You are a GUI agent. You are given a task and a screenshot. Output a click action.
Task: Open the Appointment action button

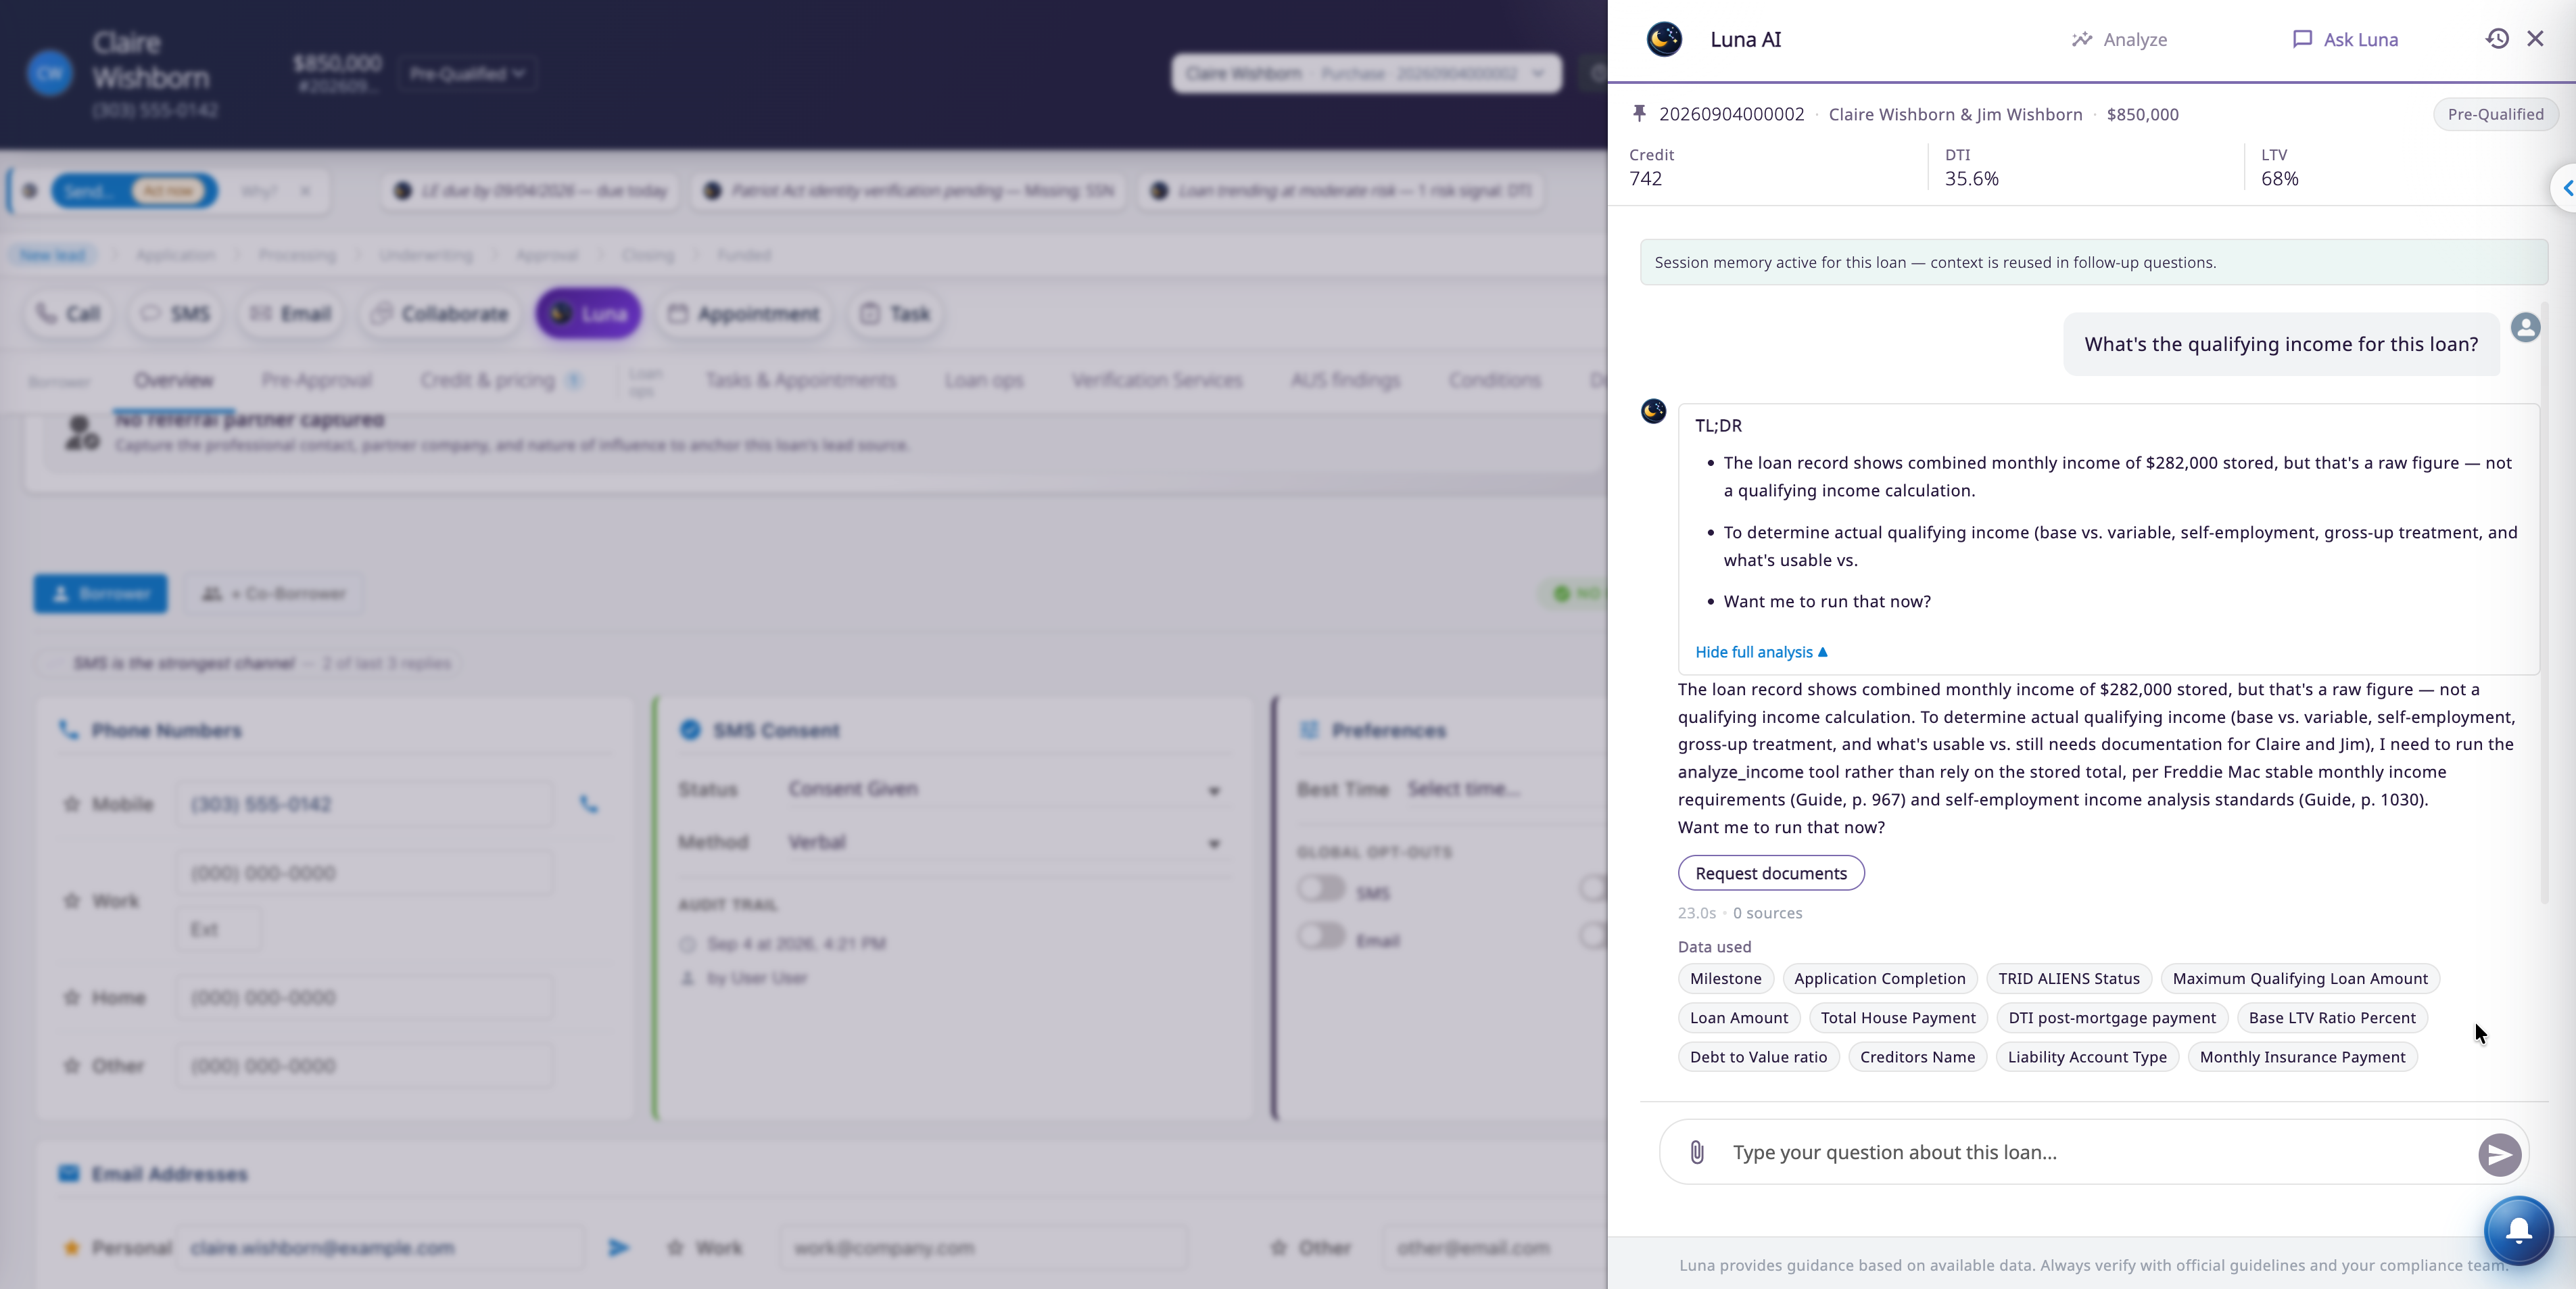[x=744, y=314]
